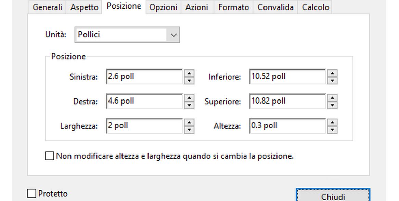
Task: Click the Superiore input field
Action: click(x=287, y=101)
